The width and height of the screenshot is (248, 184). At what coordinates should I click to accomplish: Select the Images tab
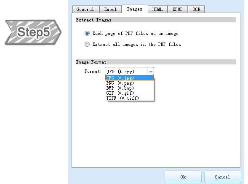coord(135,9)
